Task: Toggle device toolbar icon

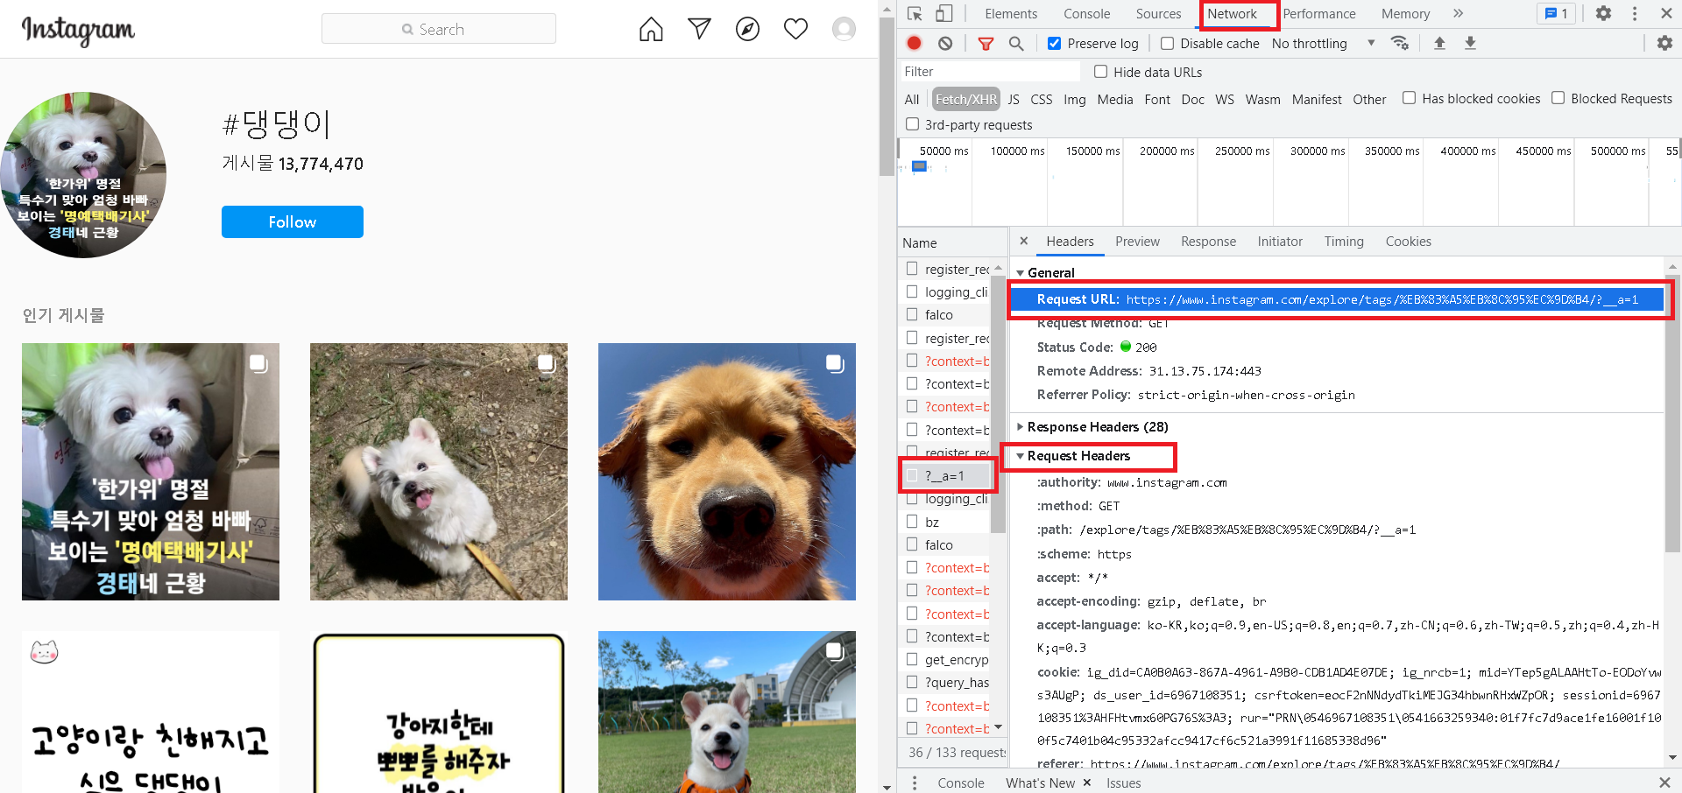Action: pos(943,13)
